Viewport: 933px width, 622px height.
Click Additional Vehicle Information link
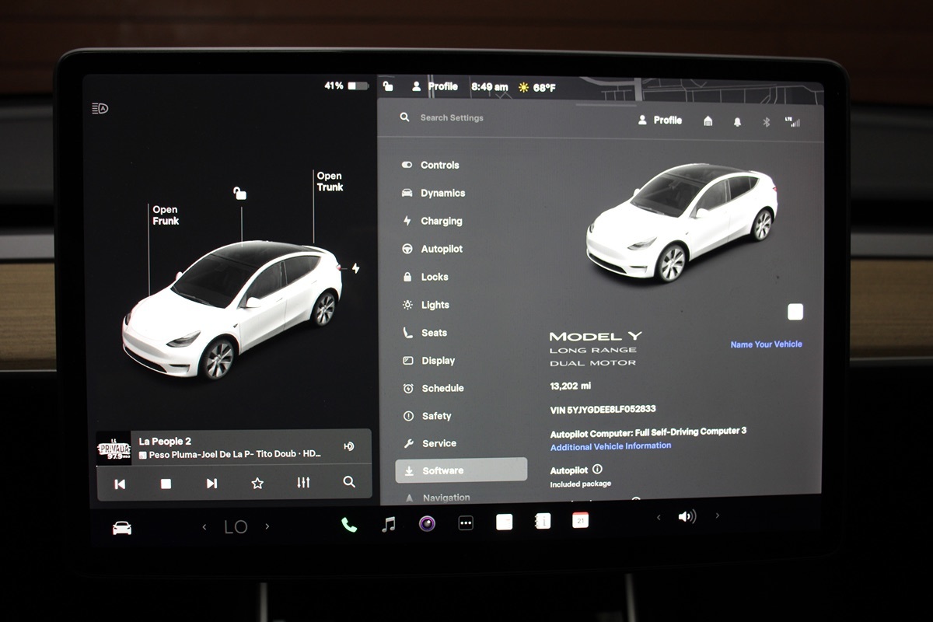click(610, 446)
